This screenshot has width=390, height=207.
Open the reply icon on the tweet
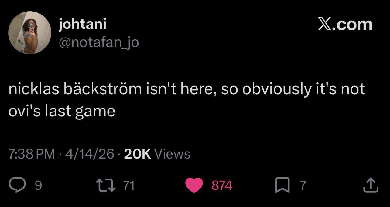coord(17,183)
